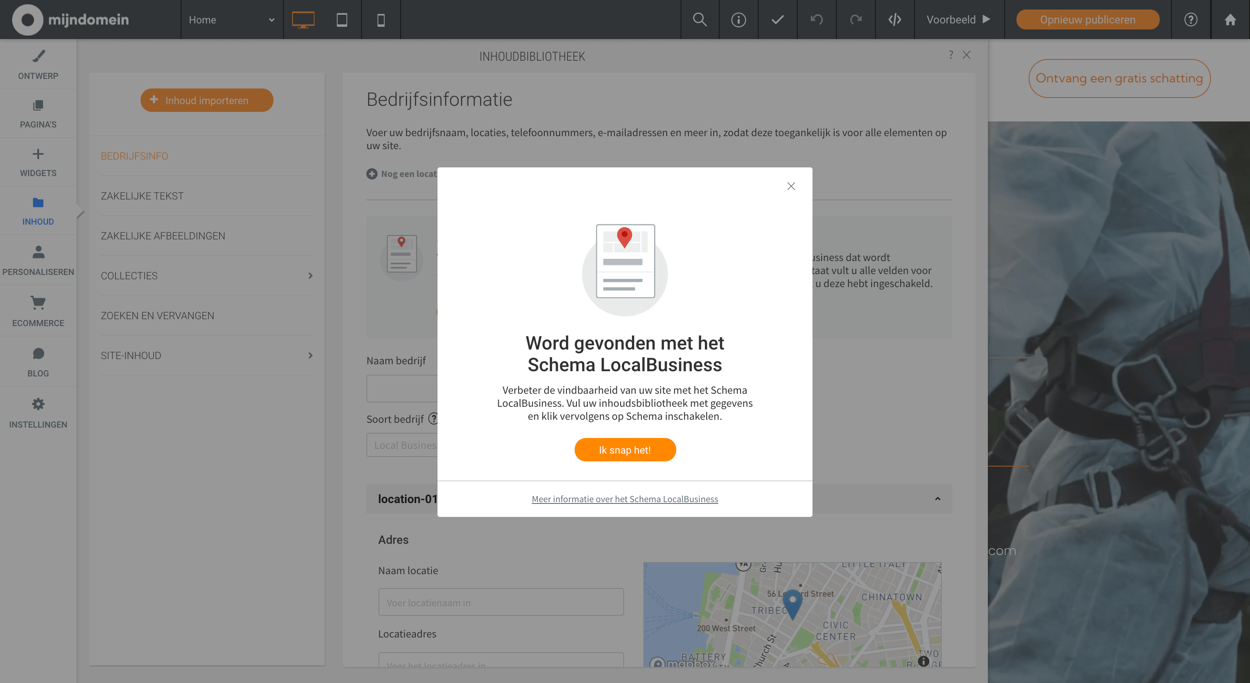
Task: Select Zoeken en vervangen menu item
Action: (157, 316)
